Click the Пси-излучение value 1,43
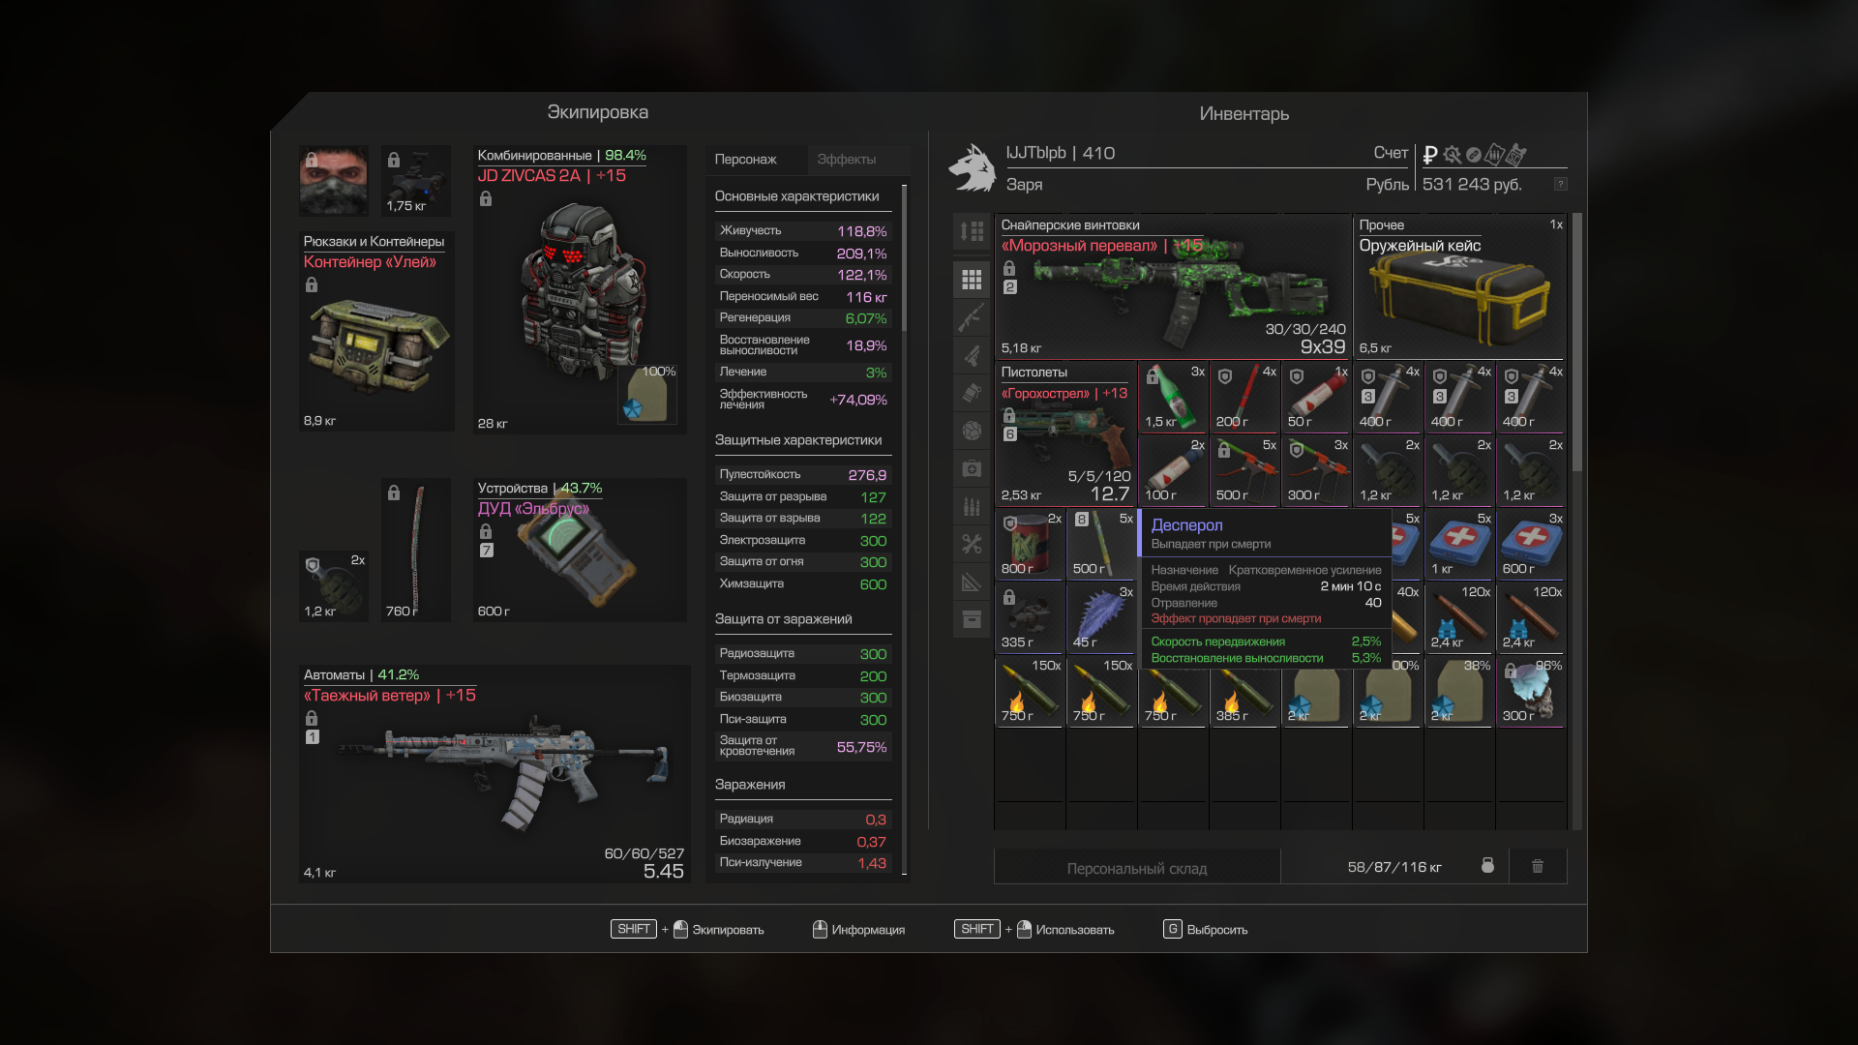Viewport: 1858px width, 1045px height. pos(872,863)
